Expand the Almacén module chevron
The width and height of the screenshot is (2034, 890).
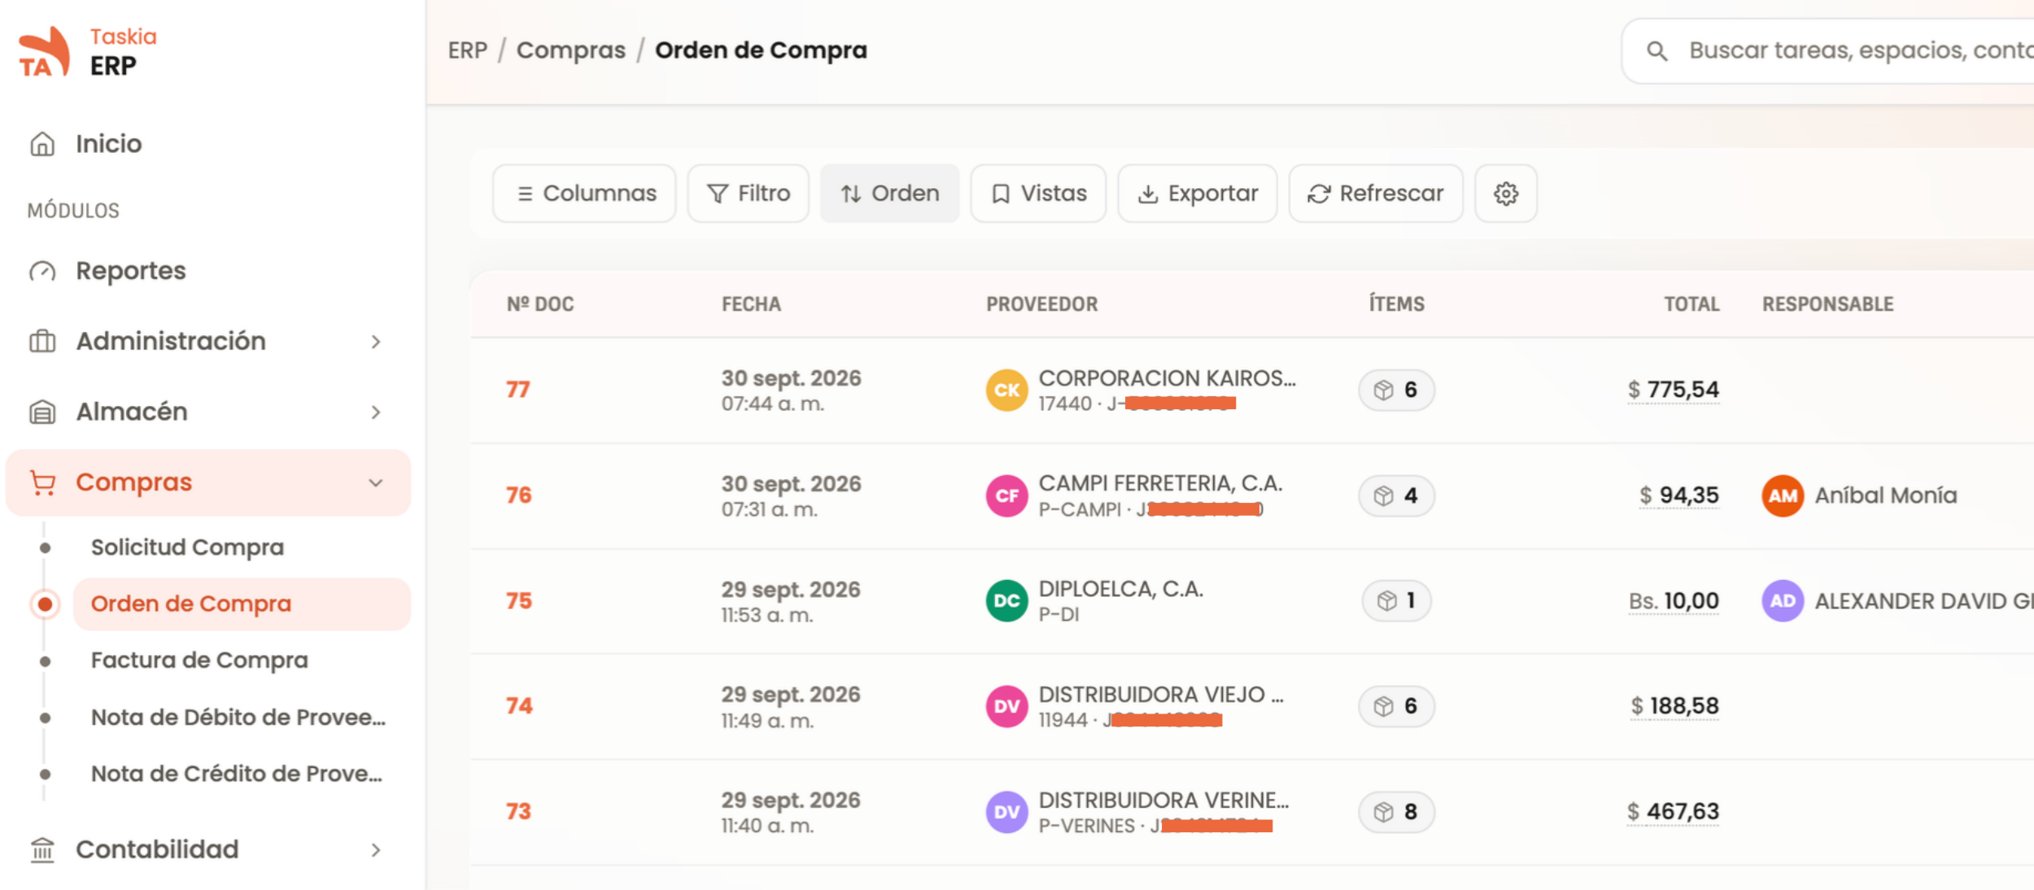[x=376, y=412]
